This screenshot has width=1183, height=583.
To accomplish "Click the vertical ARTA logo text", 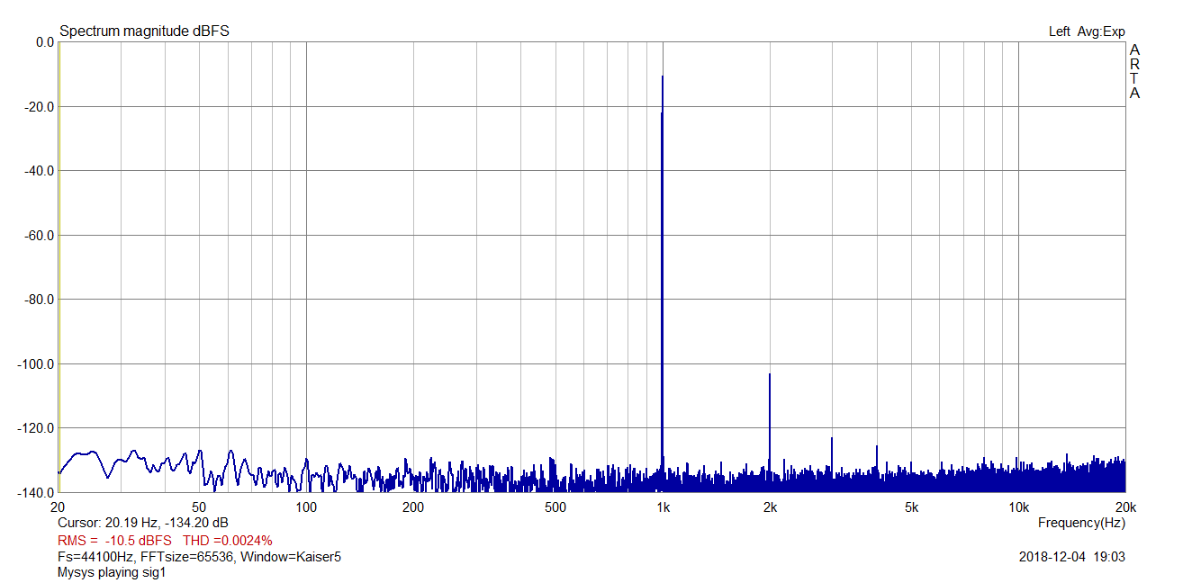I will (1134, 71).
